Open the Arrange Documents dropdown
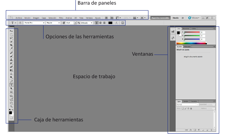Screen dimensions: 225x134 136,18
